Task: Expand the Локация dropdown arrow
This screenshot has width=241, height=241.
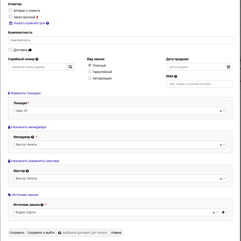Action: (224, 111)
